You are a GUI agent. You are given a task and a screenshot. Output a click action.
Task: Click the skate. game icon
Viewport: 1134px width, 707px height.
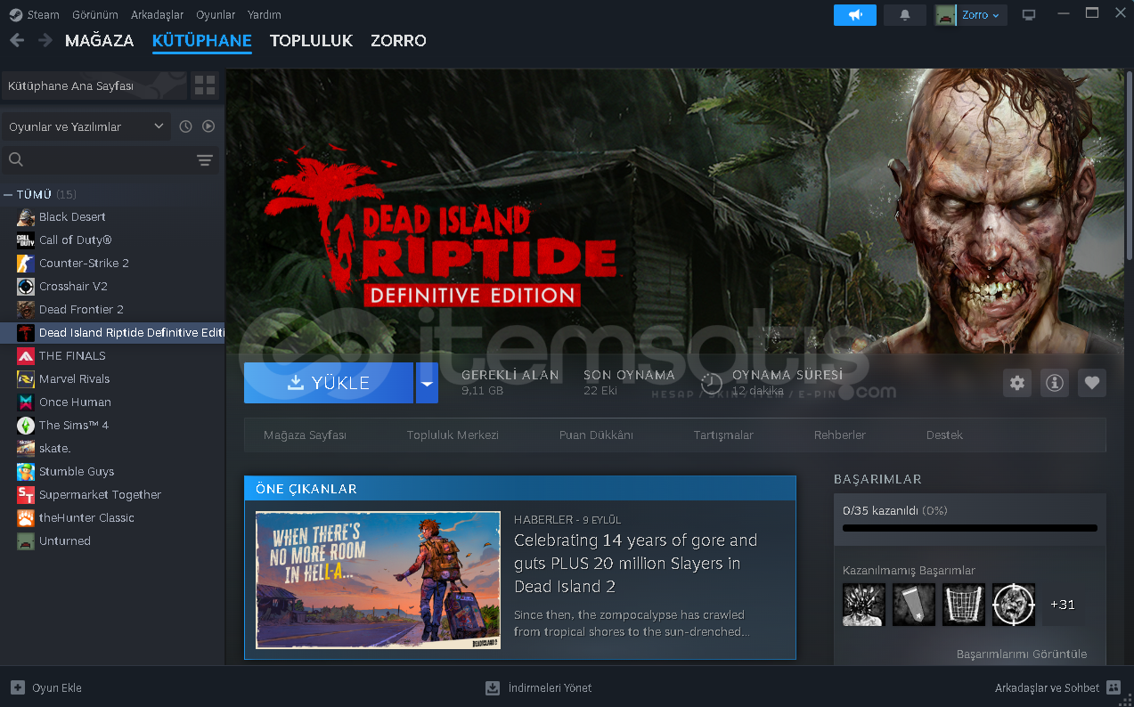[x=26, y=449]
